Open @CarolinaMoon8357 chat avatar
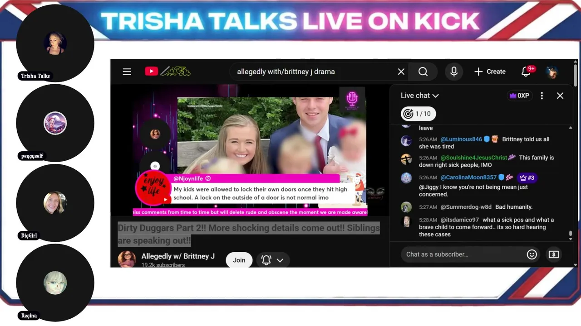 click(406, 177)
